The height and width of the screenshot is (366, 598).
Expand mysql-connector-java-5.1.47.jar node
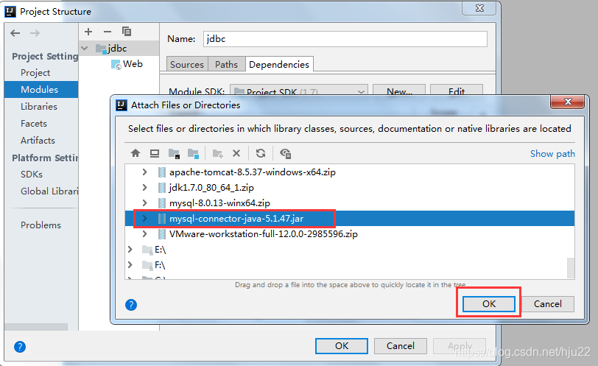click(x=144, y=219)
